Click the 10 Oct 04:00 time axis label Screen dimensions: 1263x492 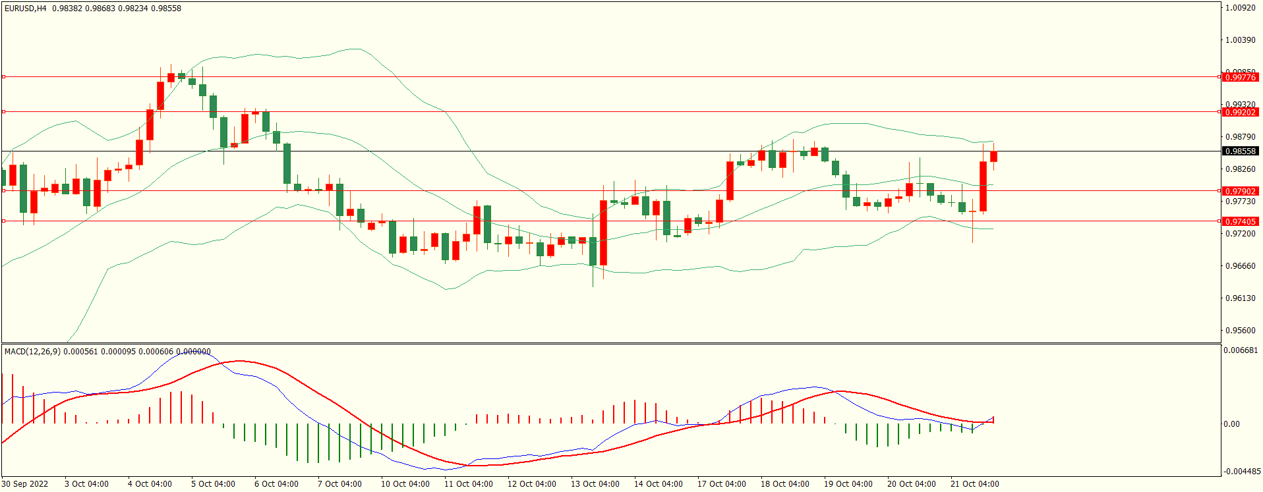pyautogui.click(x=405, y=484)
